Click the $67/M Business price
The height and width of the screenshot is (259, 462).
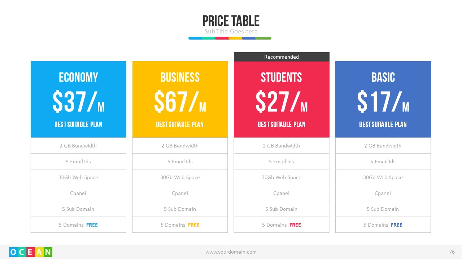180,102
